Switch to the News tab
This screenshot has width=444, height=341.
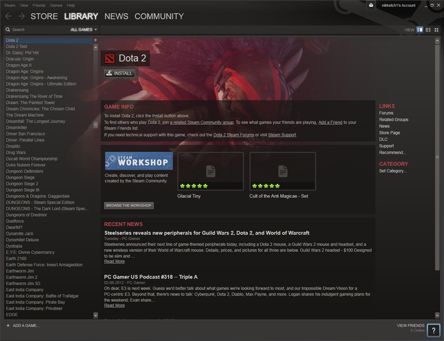[x=117, y=17]
